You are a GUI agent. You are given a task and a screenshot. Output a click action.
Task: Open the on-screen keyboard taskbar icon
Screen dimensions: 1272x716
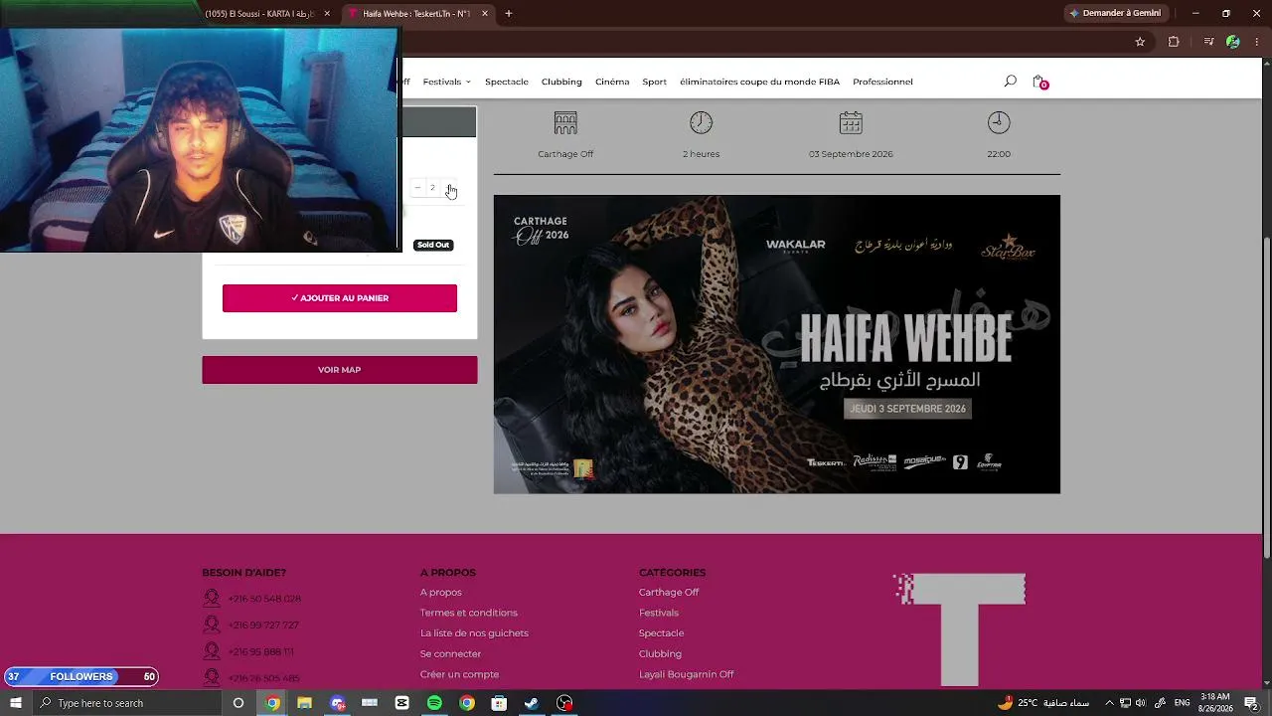click(x=370, y=703)
